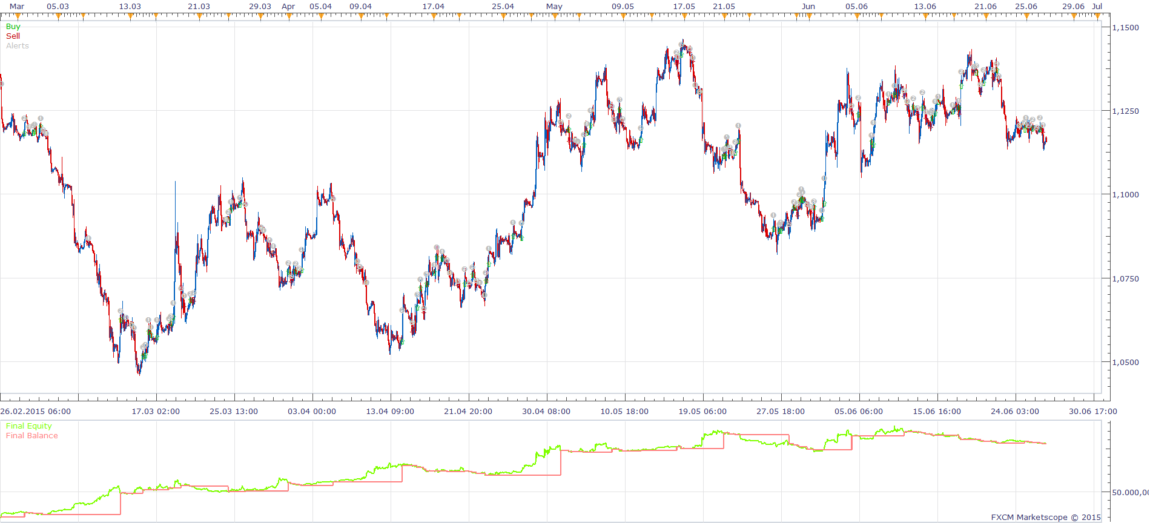Viewport: 1150px width, 523px height.
Task: Click the 21.03 date on top axis
Action: [199, 7]
